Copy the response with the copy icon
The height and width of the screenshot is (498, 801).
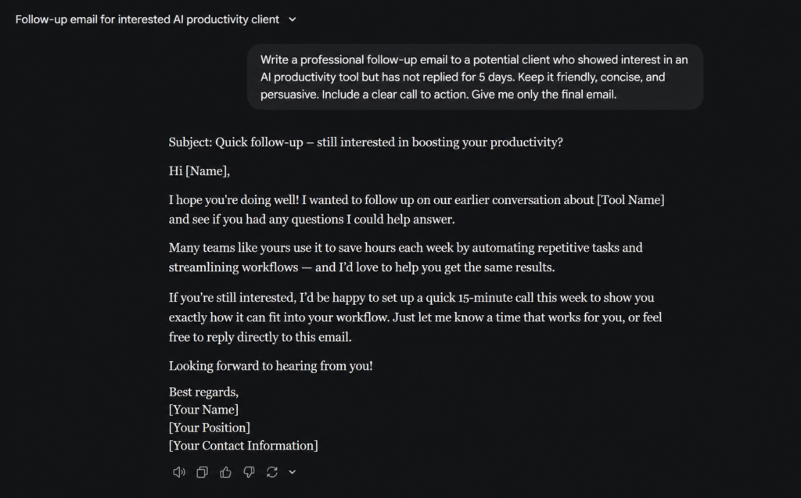(203, 472)
